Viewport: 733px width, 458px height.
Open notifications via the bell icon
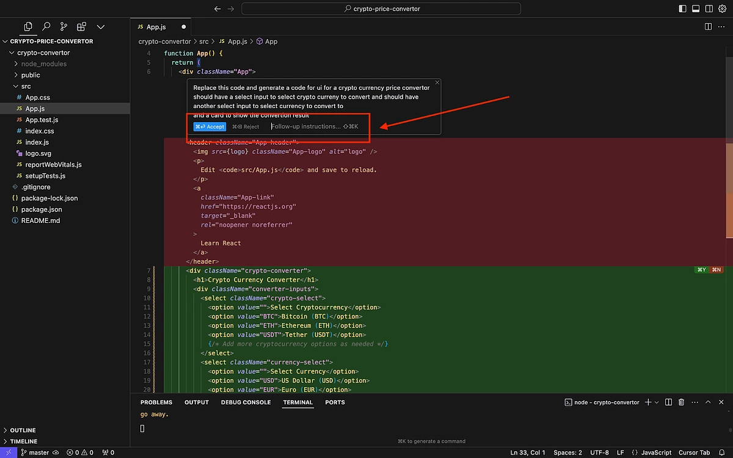point(722,452)
